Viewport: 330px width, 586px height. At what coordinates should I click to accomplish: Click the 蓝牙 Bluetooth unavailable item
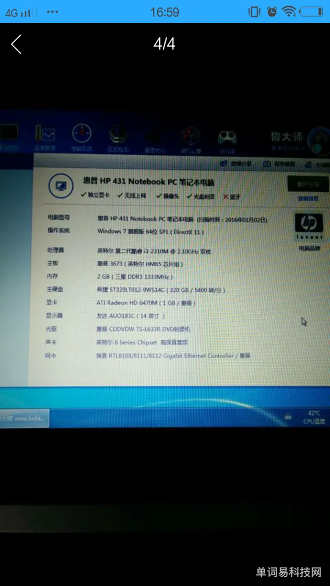click(x=232, y=197)
